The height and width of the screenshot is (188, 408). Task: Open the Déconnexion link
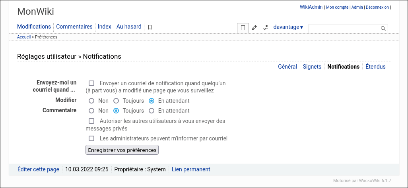377,7
